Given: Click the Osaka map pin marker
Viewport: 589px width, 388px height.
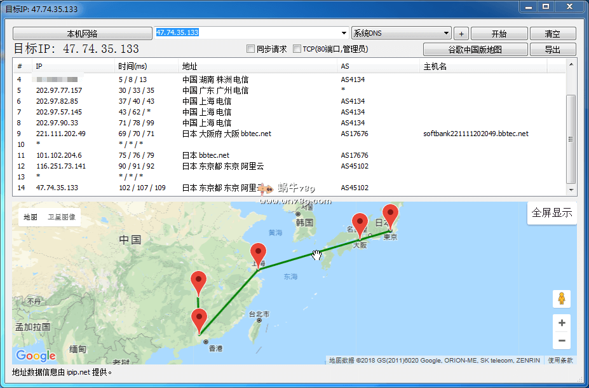Looking at the screenshot, I should [x=360, y=223].
